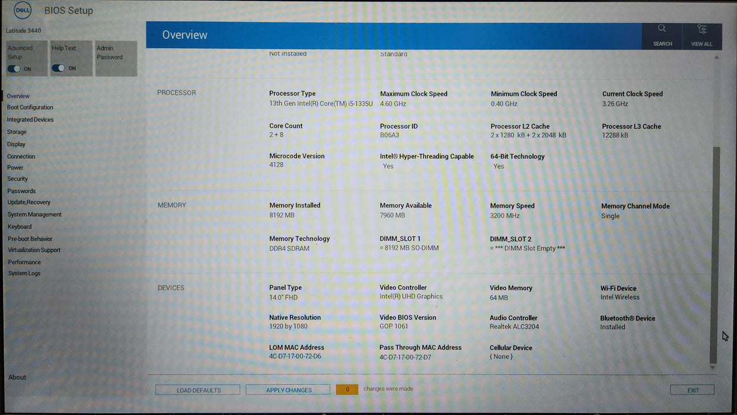737x415 pixels.
Task: Click the Load Defaults button
Action: tap(198, 390)
